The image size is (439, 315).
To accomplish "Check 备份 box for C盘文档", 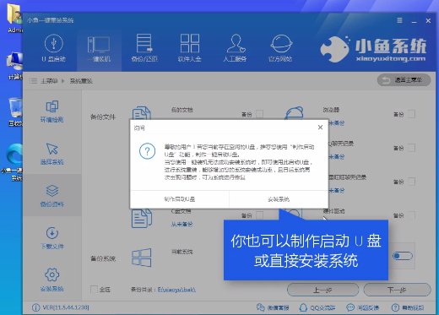I will pos(260,215).
